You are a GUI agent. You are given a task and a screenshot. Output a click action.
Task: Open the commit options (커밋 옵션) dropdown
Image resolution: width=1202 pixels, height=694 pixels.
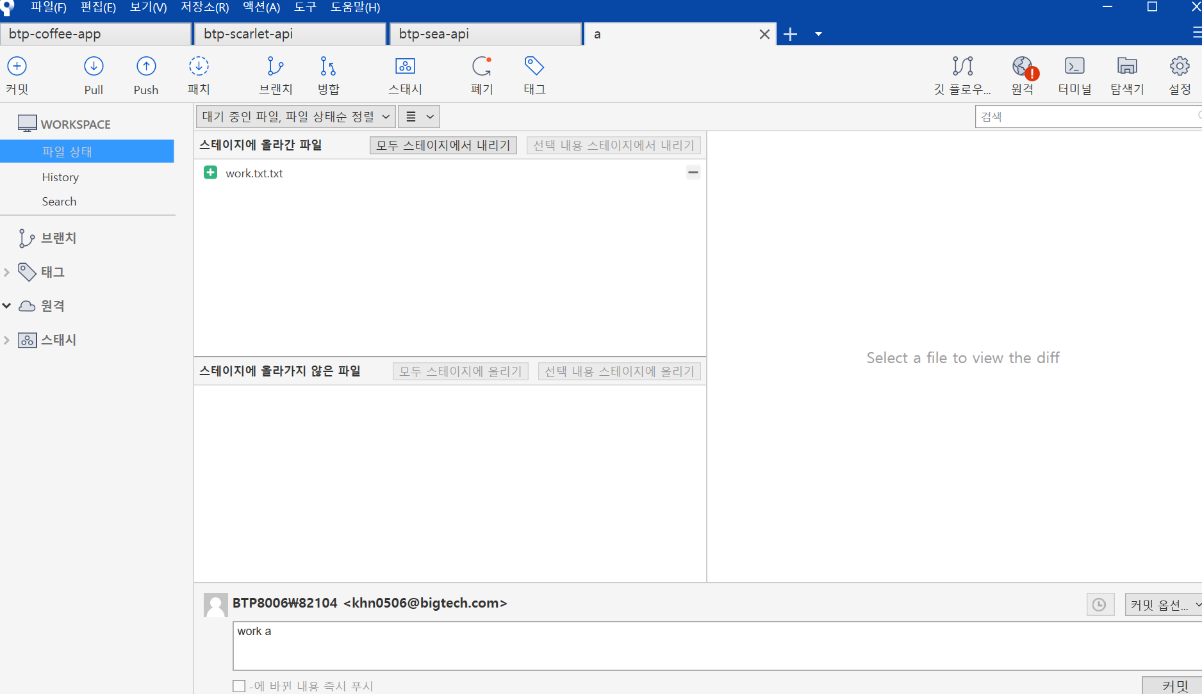pyautogui.click(x=1164, y=604)
